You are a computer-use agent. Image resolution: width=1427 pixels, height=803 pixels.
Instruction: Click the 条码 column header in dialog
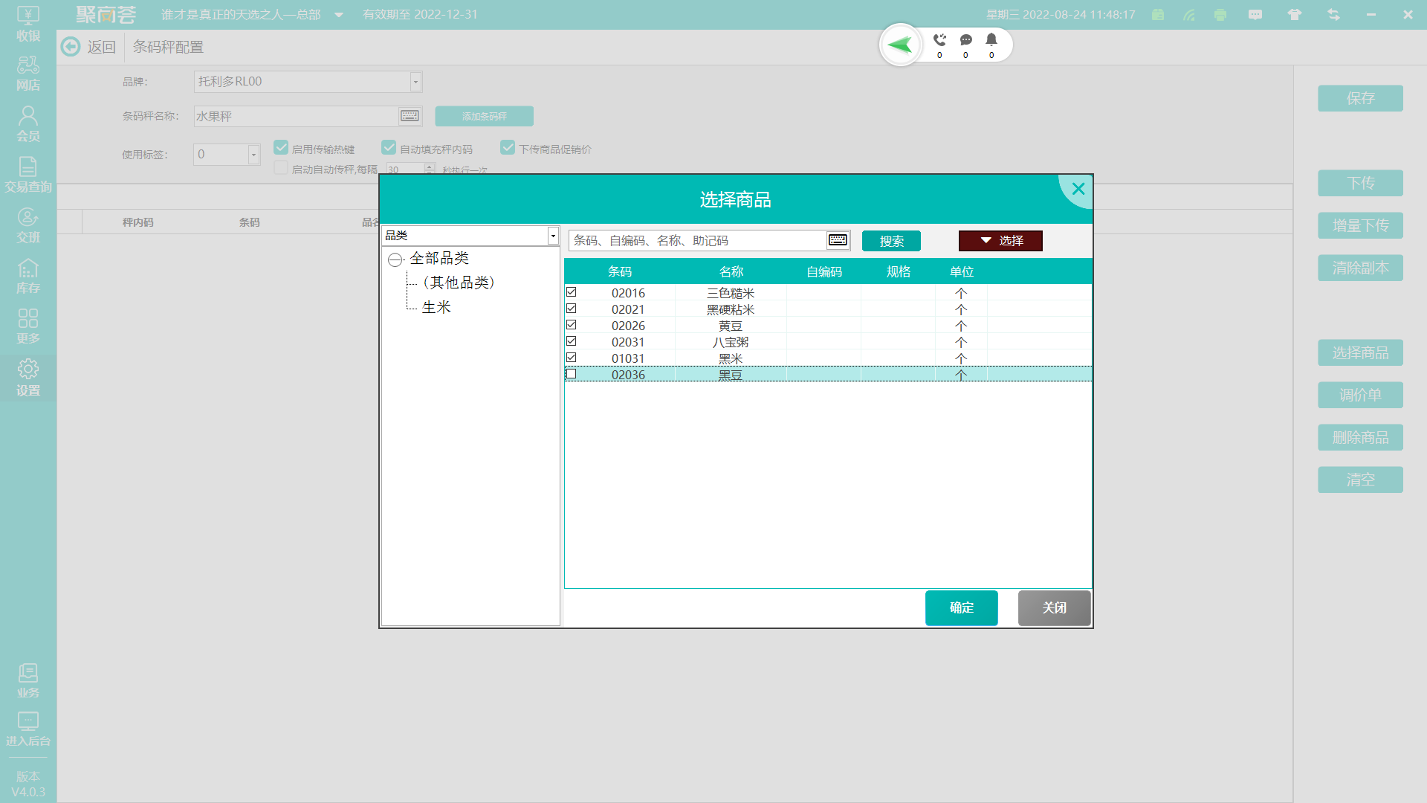(x=619, y=271)
